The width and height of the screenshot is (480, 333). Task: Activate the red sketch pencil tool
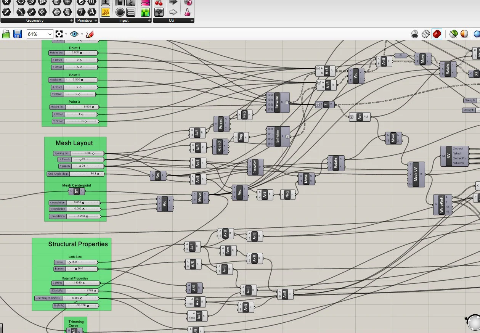pos(90,34)
